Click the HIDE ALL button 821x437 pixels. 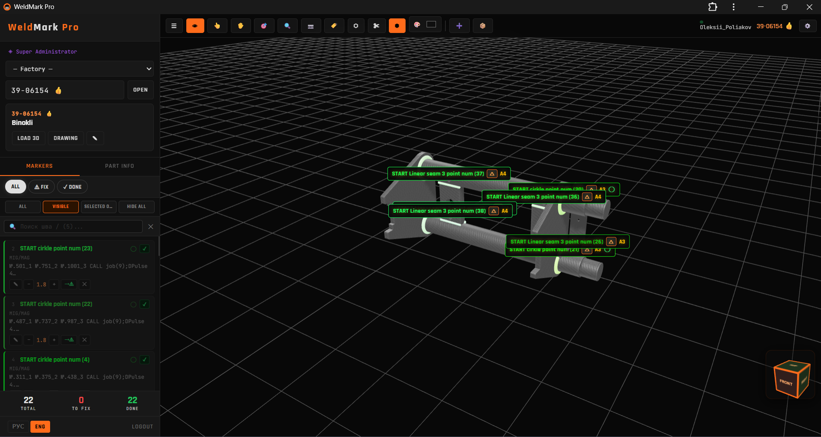136,207
